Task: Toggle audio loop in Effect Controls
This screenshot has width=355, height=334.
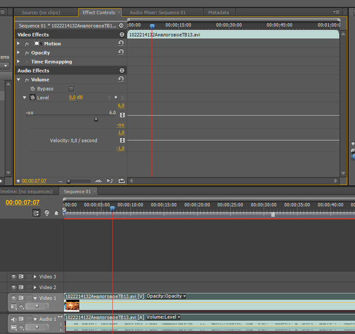Action: tap(121, 180)
